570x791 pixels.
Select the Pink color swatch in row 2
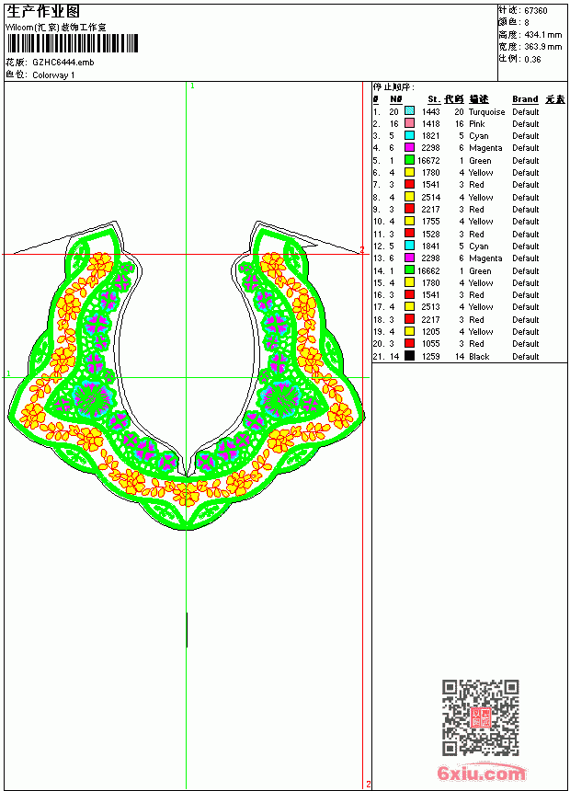(410, 123)
